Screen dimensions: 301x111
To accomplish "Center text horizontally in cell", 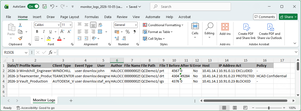I will coord(86,32).
